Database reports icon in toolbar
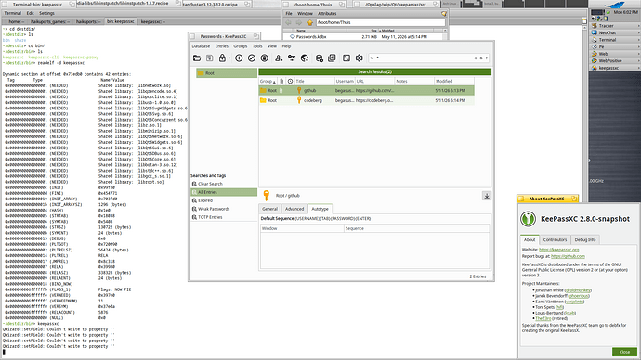 (332, 58)
